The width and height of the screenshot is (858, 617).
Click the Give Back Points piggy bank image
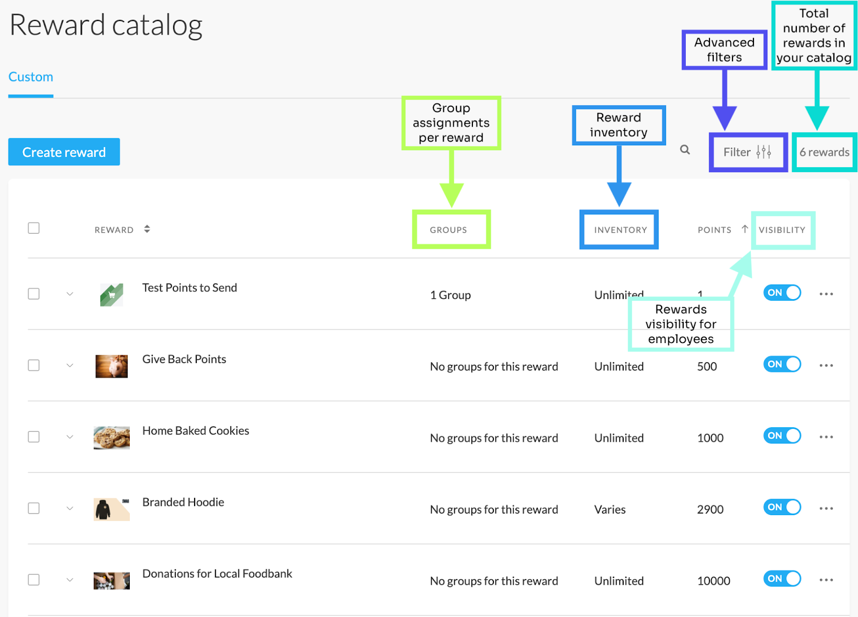click(x=112, y=366)
